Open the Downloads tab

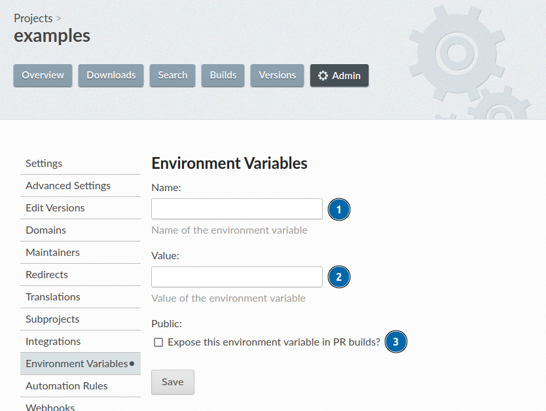[111, 75]
